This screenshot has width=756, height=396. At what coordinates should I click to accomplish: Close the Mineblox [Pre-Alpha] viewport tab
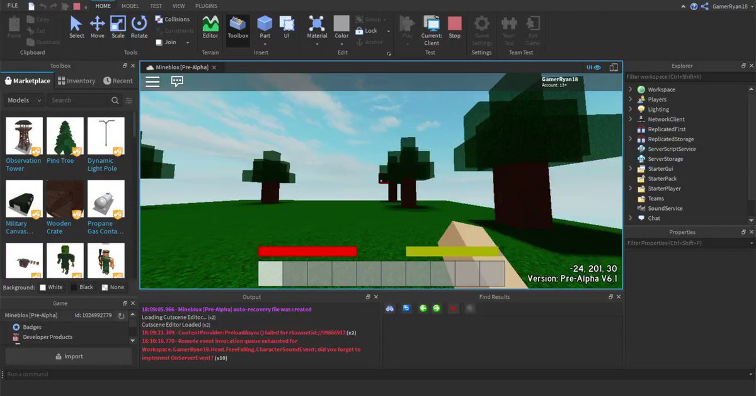tap(214, 67)
